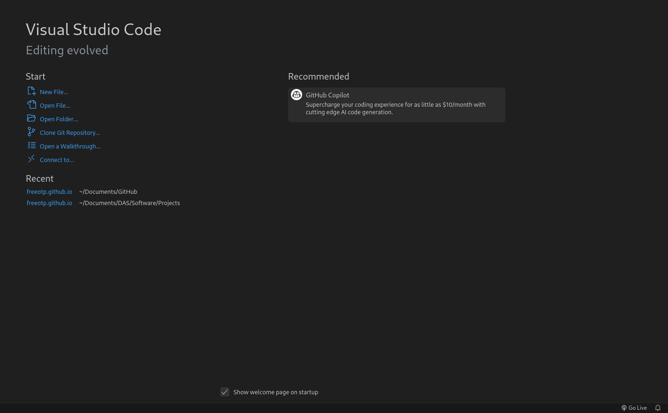The height and width of the screenshot is (413, 668).
Task: Start a New File
Action: click(54, 92)
